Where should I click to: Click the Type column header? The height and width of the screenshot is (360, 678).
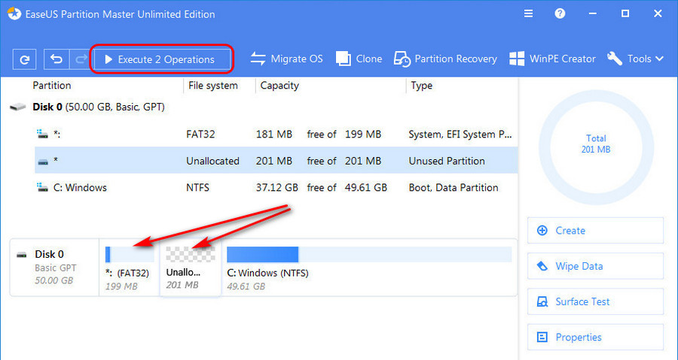(422, 86)
